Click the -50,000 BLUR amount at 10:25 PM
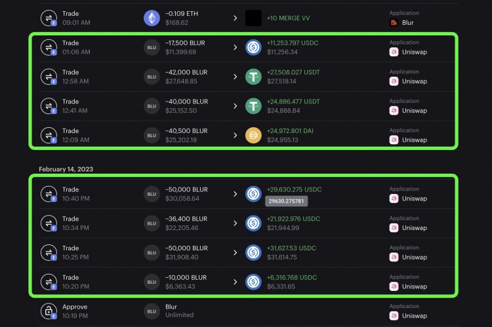The image size is (492, 327). pos(186,248)
